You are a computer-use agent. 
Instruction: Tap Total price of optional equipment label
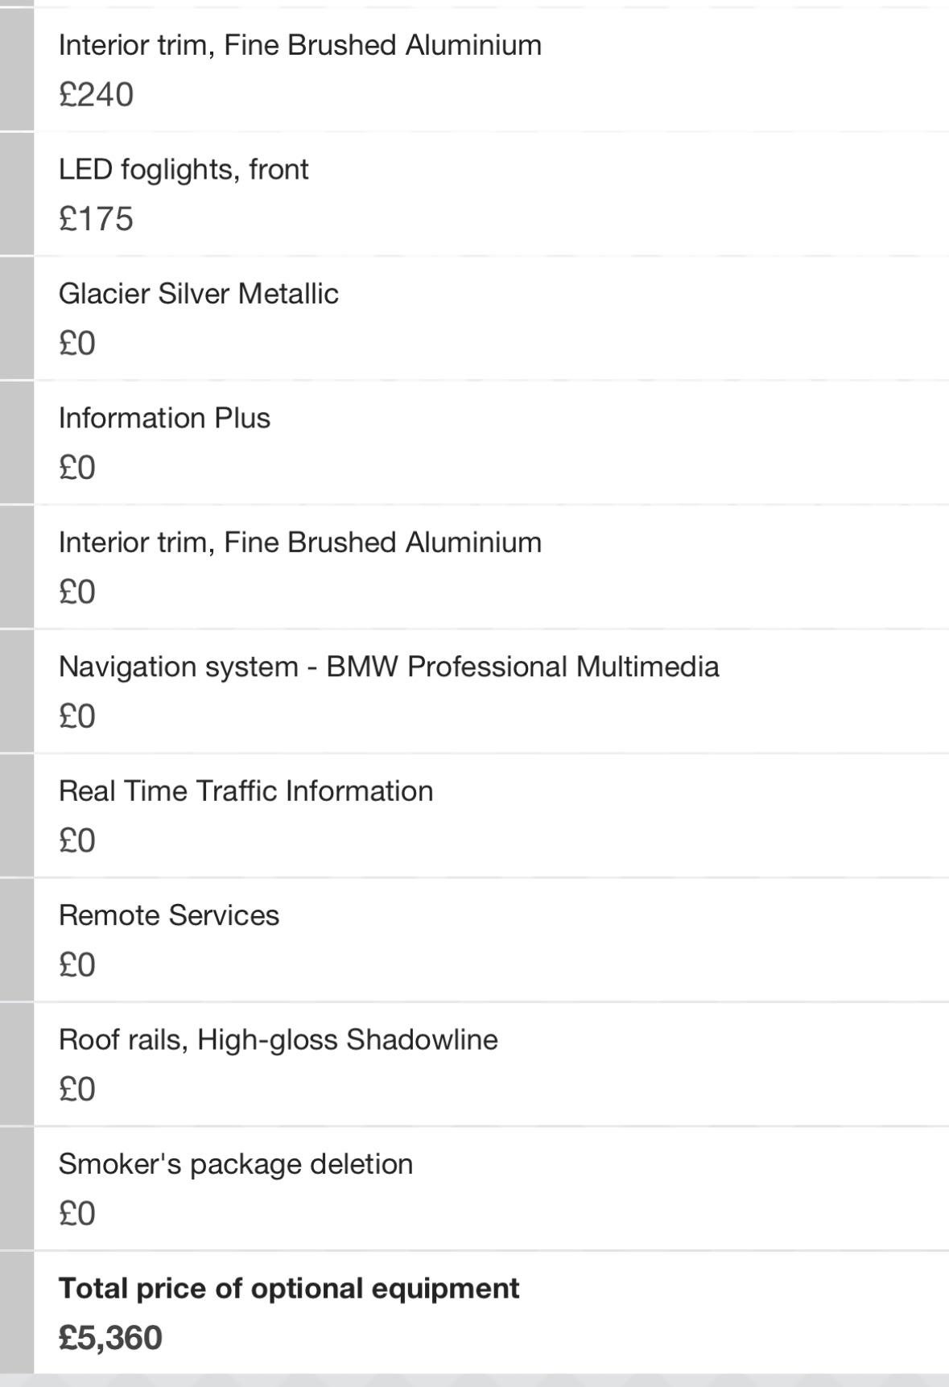pyautogui.click(x=289, y=1289)
